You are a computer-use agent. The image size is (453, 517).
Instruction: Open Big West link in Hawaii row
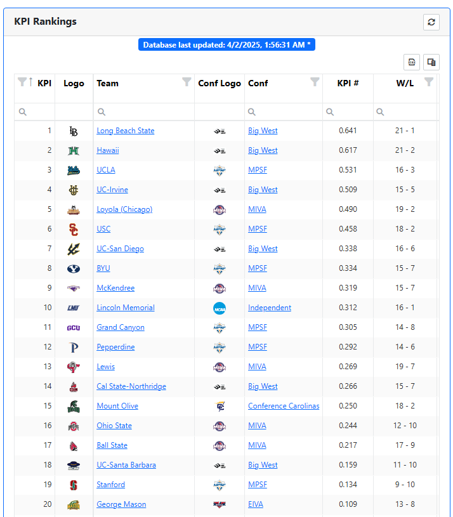[263, 150]
